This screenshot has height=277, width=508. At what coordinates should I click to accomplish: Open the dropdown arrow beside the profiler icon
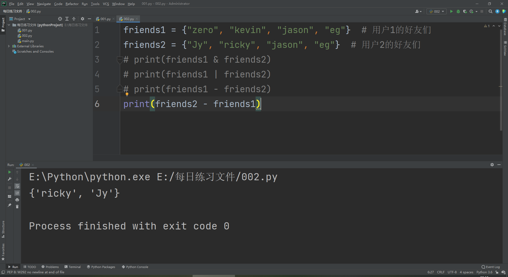pos(477,11)
